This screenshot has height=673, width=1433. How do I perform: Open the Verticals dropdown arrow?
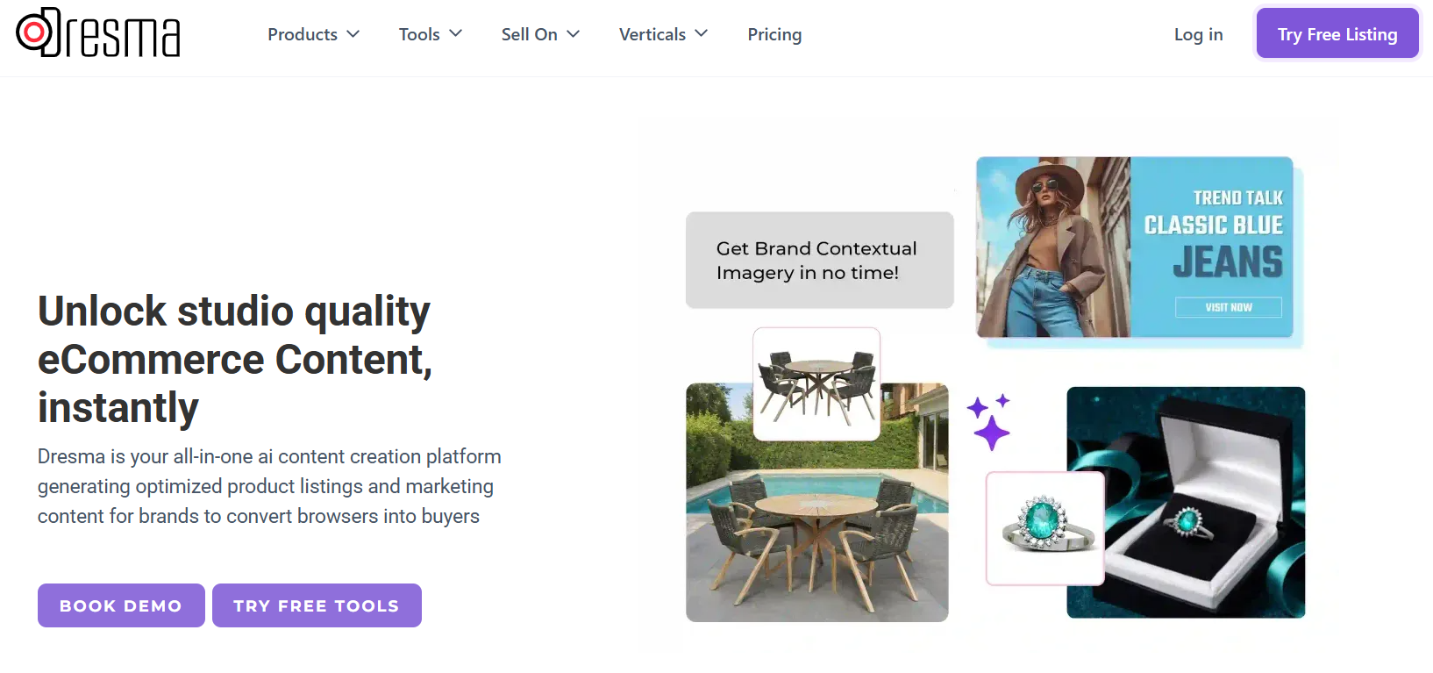pos(702,34)
